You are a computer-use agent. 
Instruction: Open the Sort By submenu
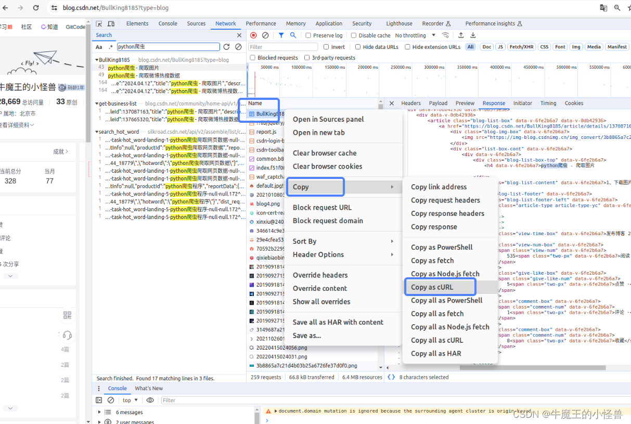tap(343, 241)
